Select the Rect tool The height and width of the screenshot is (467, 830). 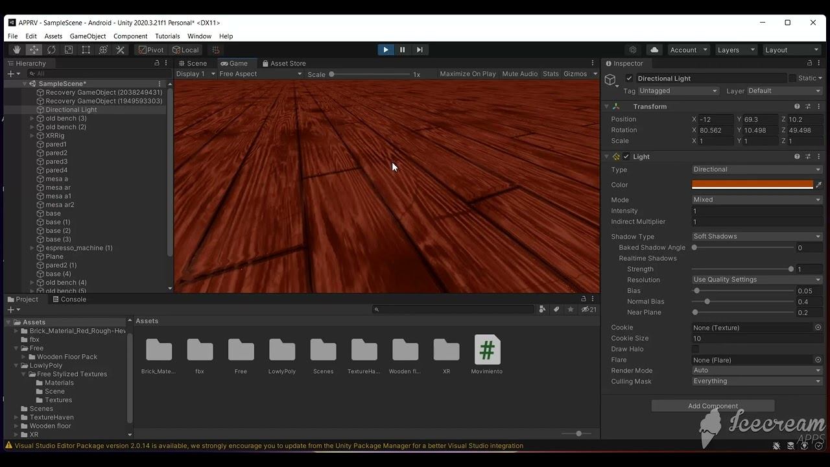(86, 50)
